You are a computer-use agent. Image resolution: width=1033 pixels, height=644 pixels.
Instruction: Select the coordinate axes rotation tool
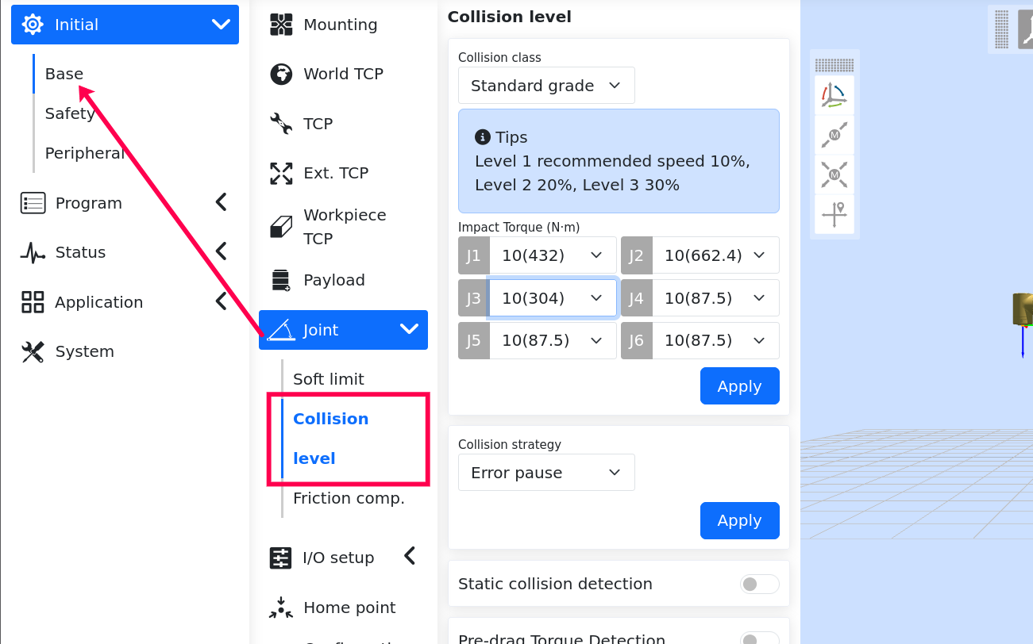pyautogui.click(x=834, y=95)
